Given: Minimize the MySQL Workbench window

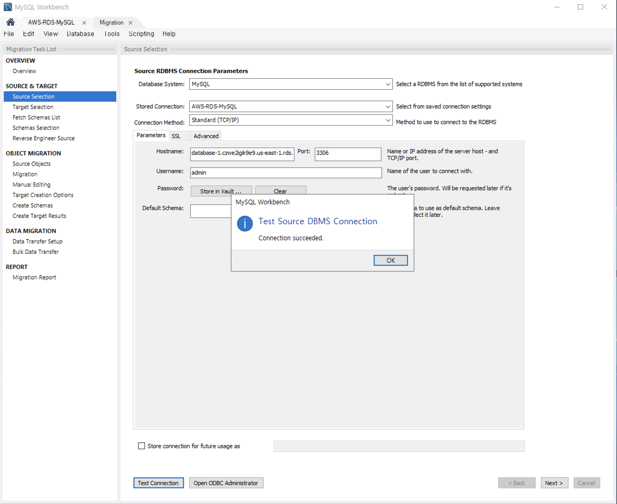Looking at the screenshot, I should tap(557, 7).
